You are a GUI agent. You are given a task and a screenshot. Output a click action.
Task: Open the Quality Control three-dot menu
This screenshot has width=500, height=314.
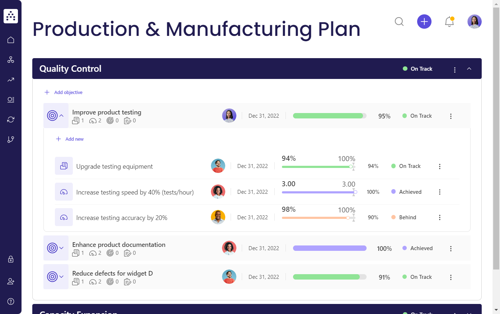[455, 70]
